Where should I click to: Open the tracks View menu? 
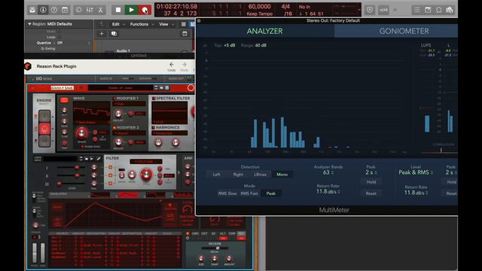166,24
